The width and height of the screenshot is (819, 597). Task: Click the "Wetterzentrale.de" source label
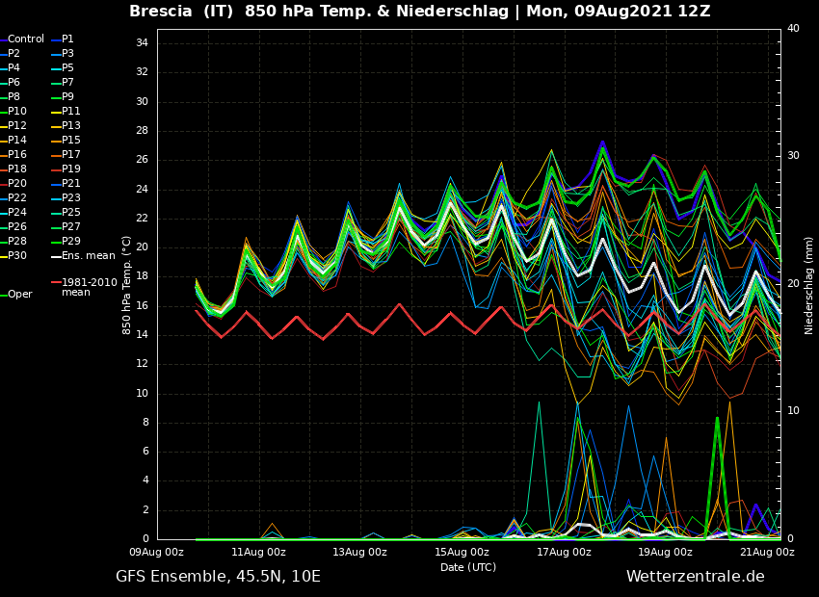point(696,577)
